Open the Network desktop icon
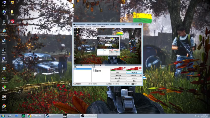 pyautogui.click(x=4, y=13)
